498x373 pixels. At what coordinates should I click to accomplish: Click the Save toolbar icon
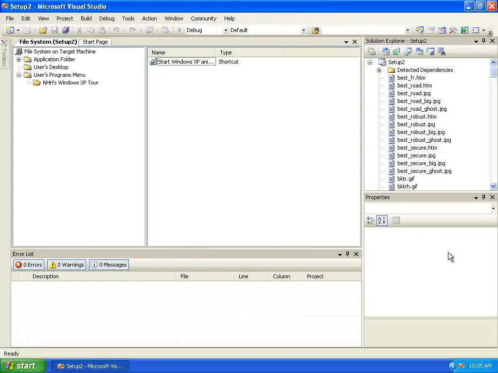54,30
